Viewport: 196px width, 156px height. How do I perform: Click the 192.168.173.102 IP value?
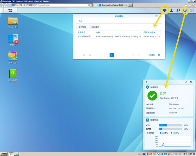[x=176, y=109]
